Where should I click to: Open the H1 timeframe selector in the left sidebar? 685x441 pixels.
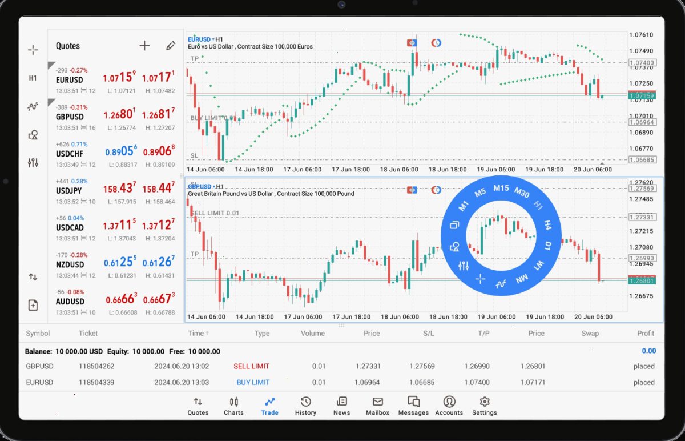point(33,78)
